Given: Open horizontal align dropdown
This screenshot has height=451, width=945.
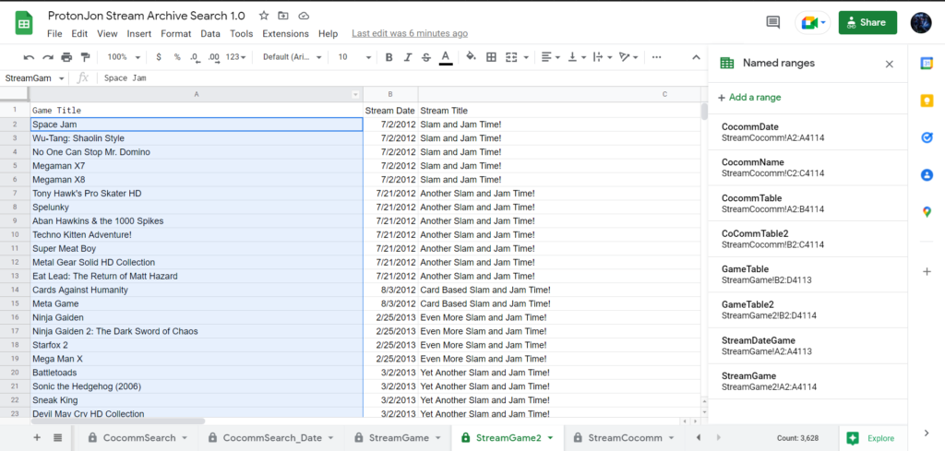Looking at the screenshot, I should 551,57.
